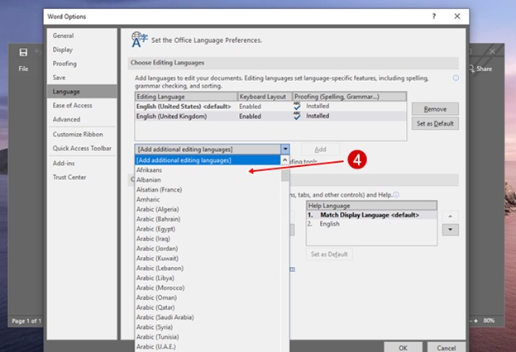Click the Editing Language column header
The image size is (516, 352).
click(x=186, y=97)
